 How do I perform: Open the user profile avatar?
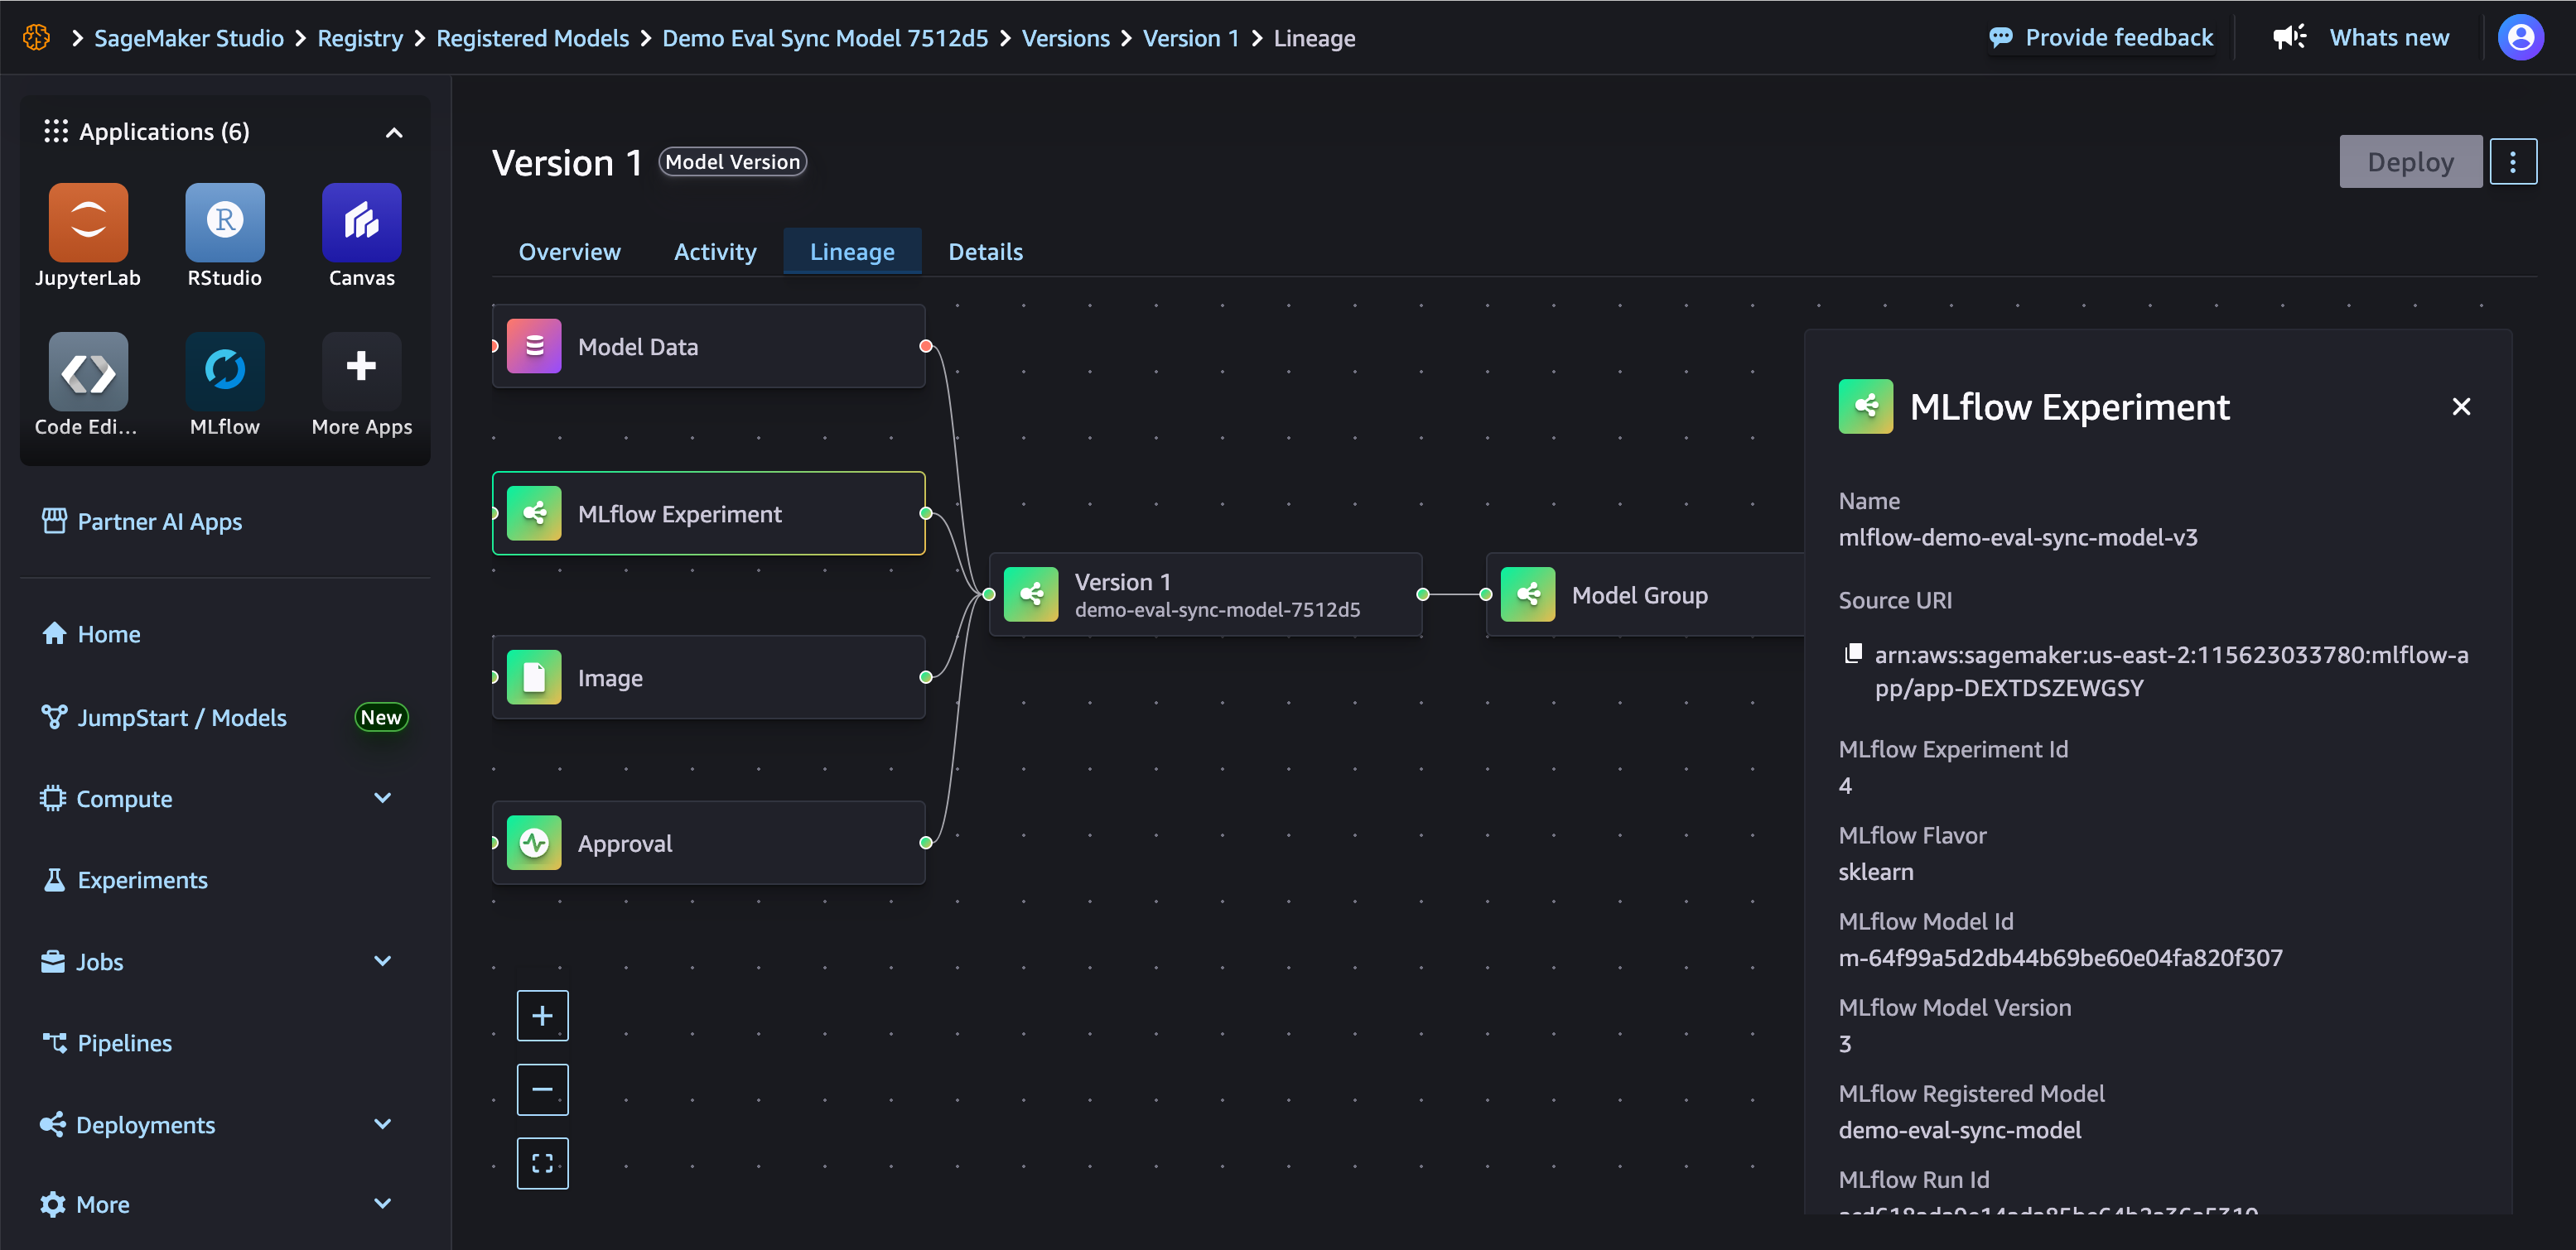2520,38
